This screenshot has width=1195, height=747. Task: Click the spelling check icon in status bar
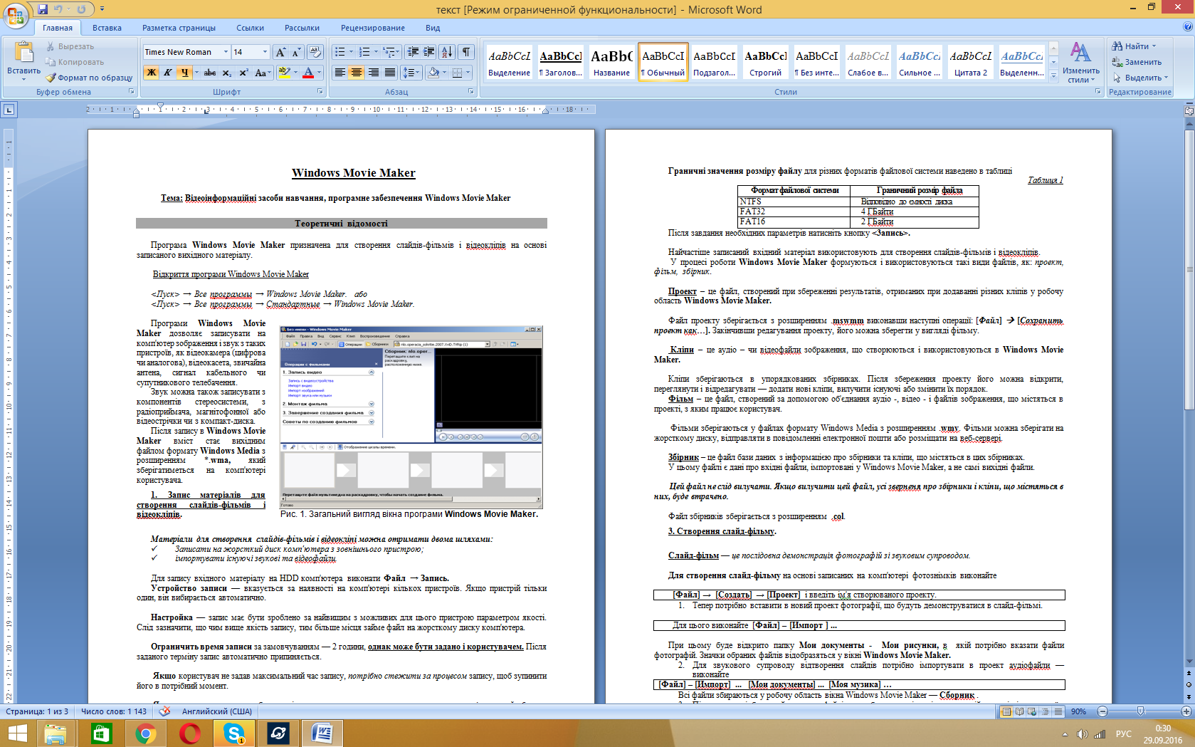pyautogui.click(x=164, y=711)
